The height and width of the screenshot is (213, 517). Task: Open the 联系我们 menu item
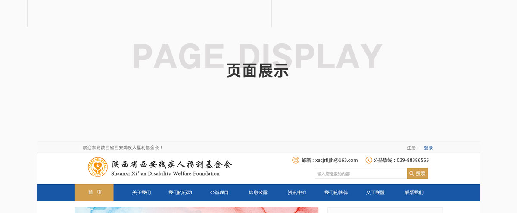[x=414, y=193]
